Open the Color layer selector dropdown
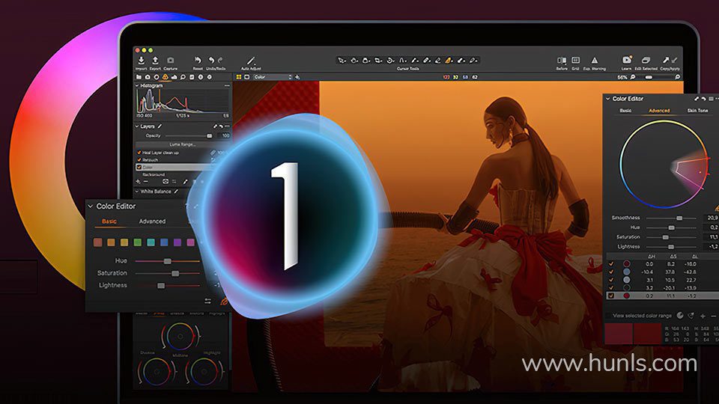Viewport: 719px width, 404px height. (272, 76)
